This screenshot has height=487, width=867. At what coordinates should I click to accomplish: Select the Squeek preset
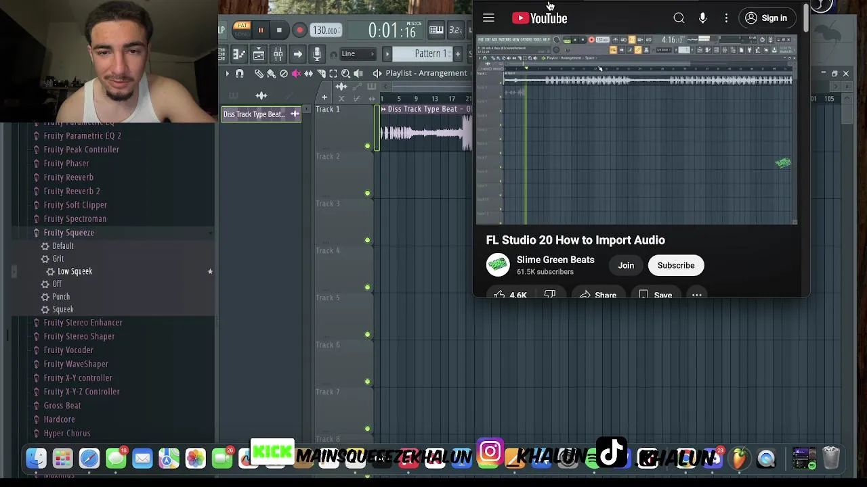pyautogui.click(x=63, y=309)
